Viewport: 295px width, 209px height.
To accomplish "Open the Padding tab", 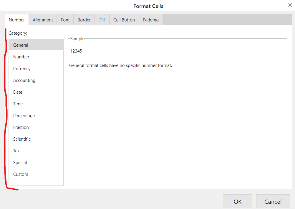I will pos(150,20).
